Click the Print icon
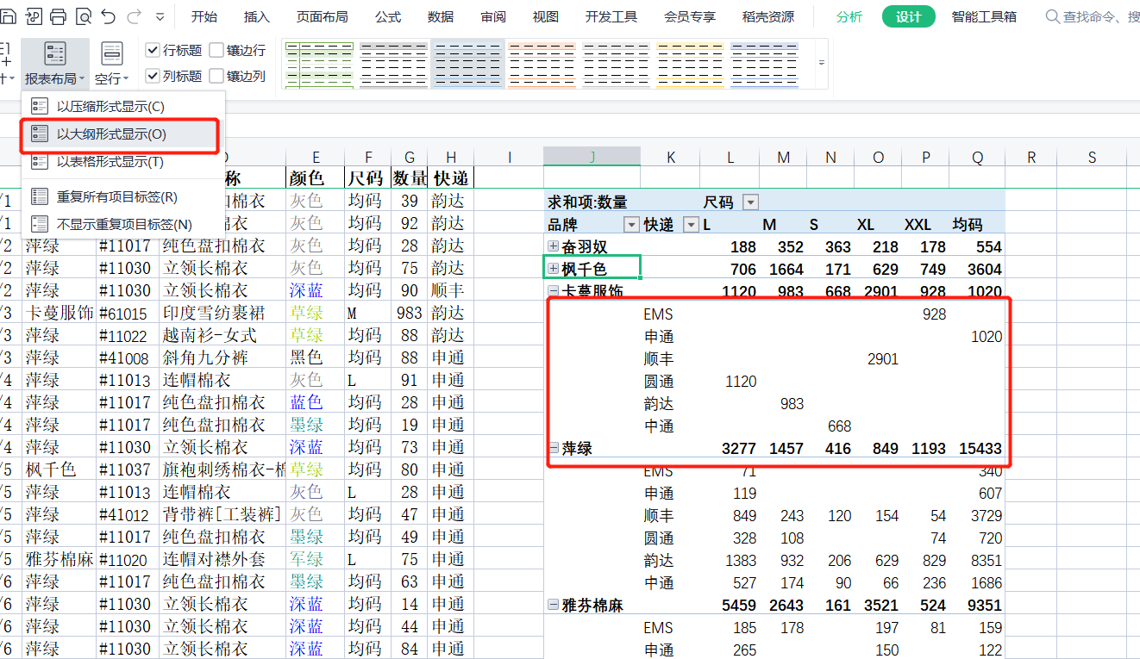The image size is (1140, 659). 58,16
